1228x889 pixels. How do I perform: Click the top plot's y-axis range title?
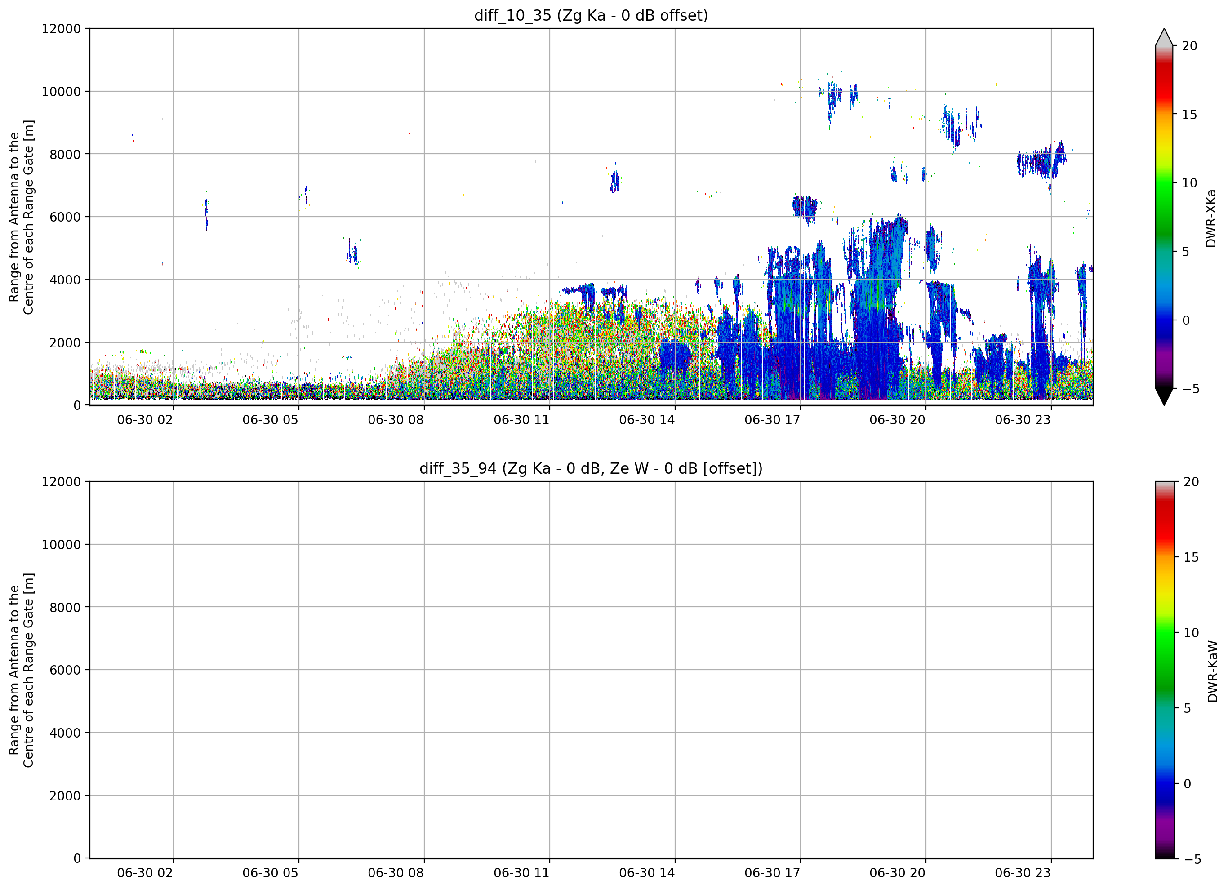click(21, 217)
